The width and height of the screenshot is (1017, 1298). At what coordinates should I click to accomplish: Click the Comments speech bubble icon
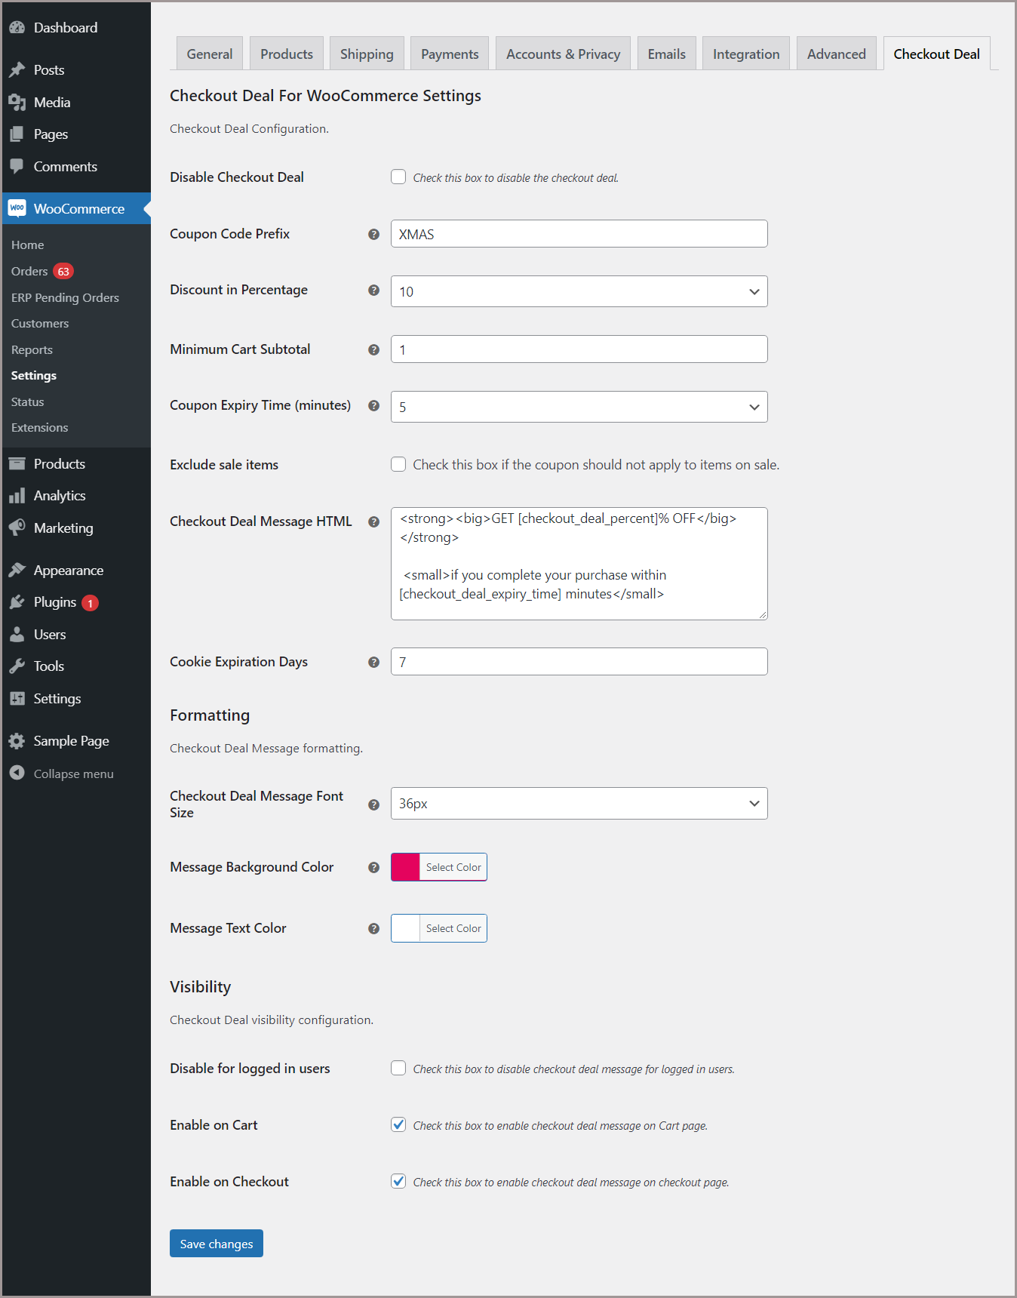pyautogui.click(x=17, y=167)
